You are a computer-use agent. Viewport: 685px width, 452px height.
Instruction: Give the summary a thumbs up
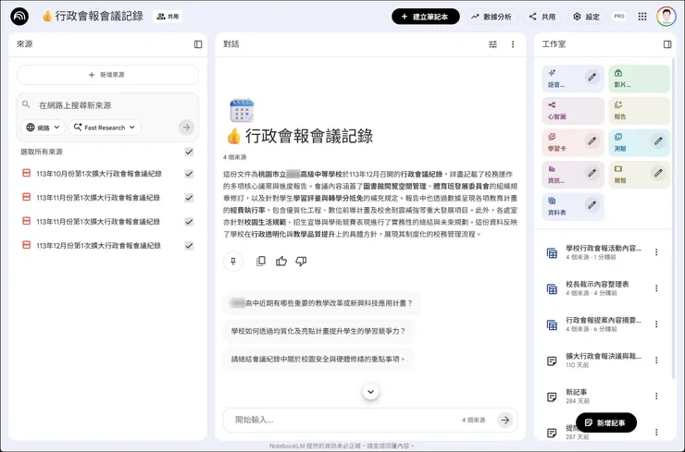point(281,261)
